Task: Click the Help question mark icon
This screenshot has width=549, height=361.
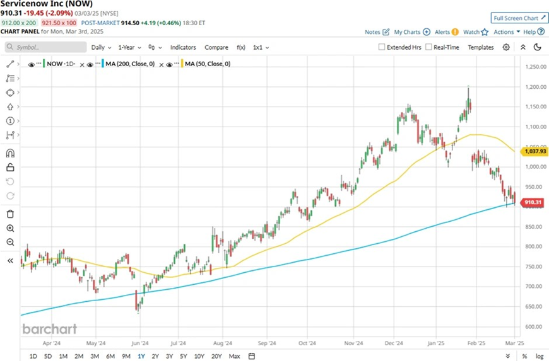Action: click(541, 32)
